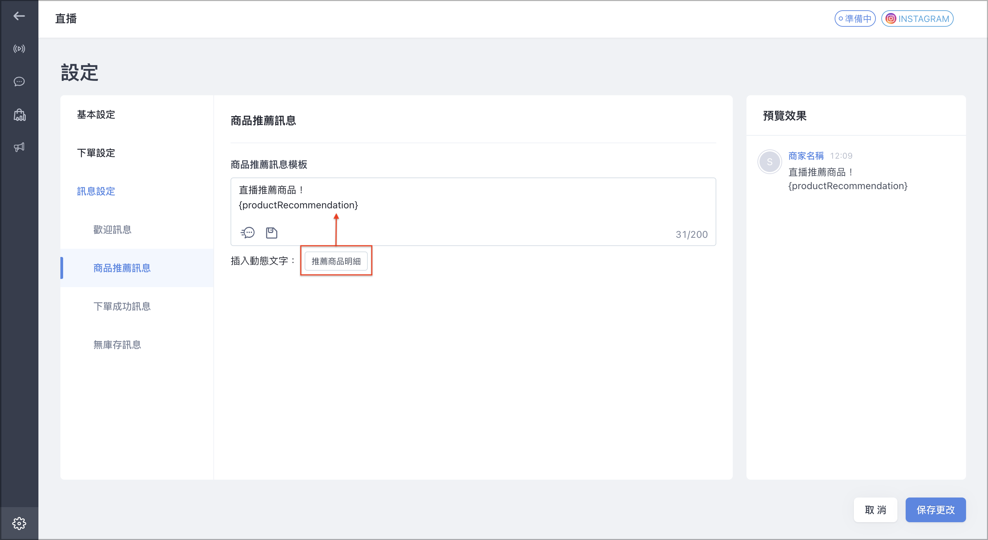Open the settings gear icon
The image size is (988, 540).
pos(19,523)
